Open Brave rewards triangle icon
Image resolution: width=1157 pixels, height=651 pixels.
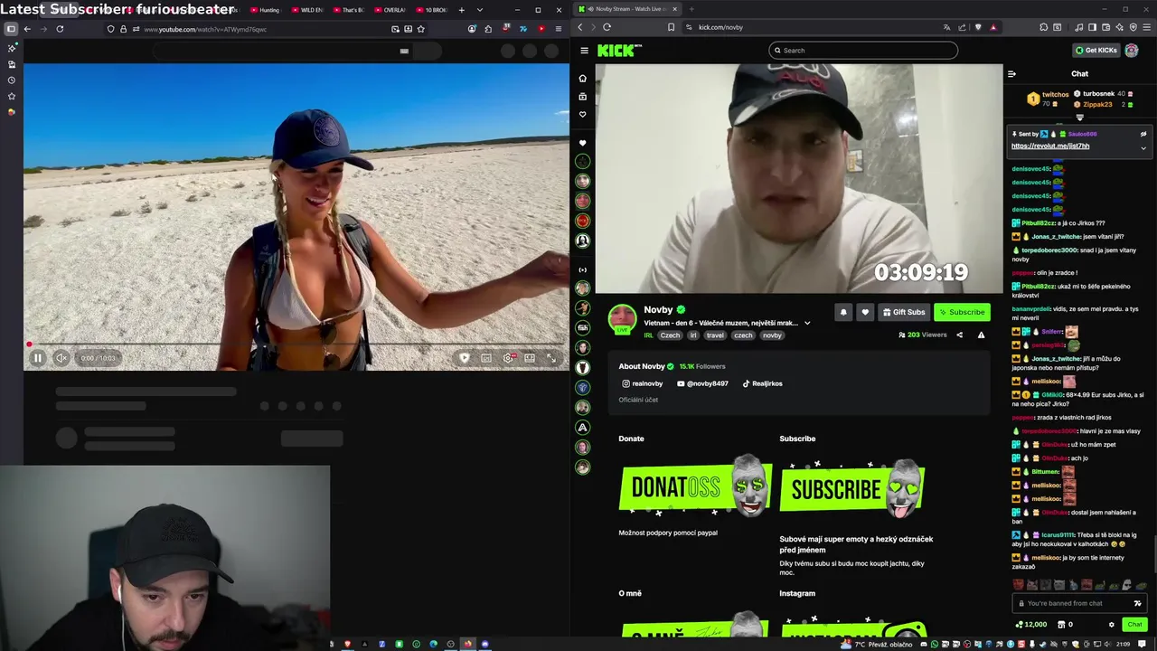click(x=992, y=27)
